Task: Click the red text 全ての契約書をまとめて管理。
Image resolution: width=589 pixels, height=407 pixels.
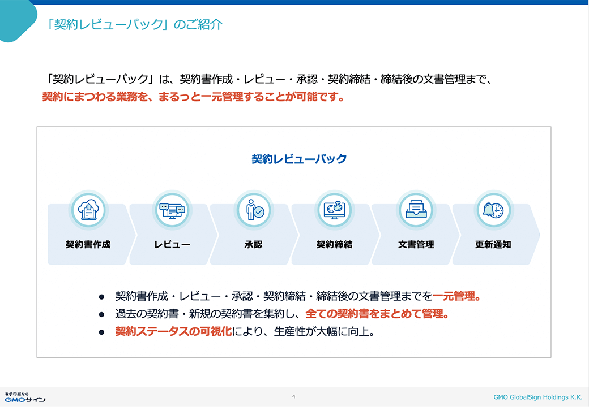Action: coord(377,314)
